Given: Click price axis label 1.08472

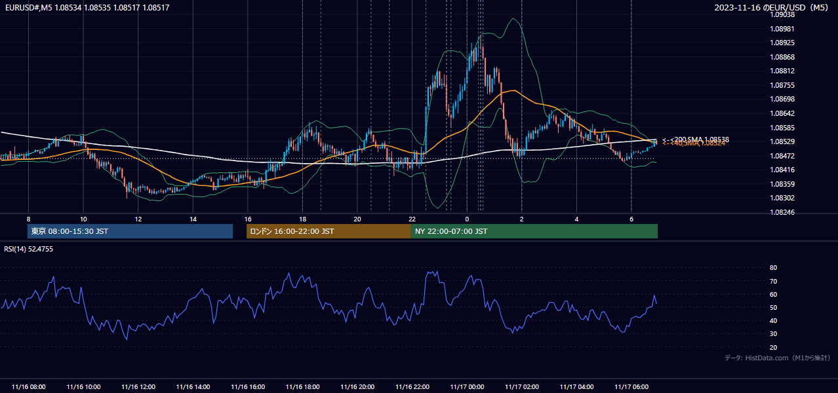Looking at the screenshot, I should click(x=782, y=156).
